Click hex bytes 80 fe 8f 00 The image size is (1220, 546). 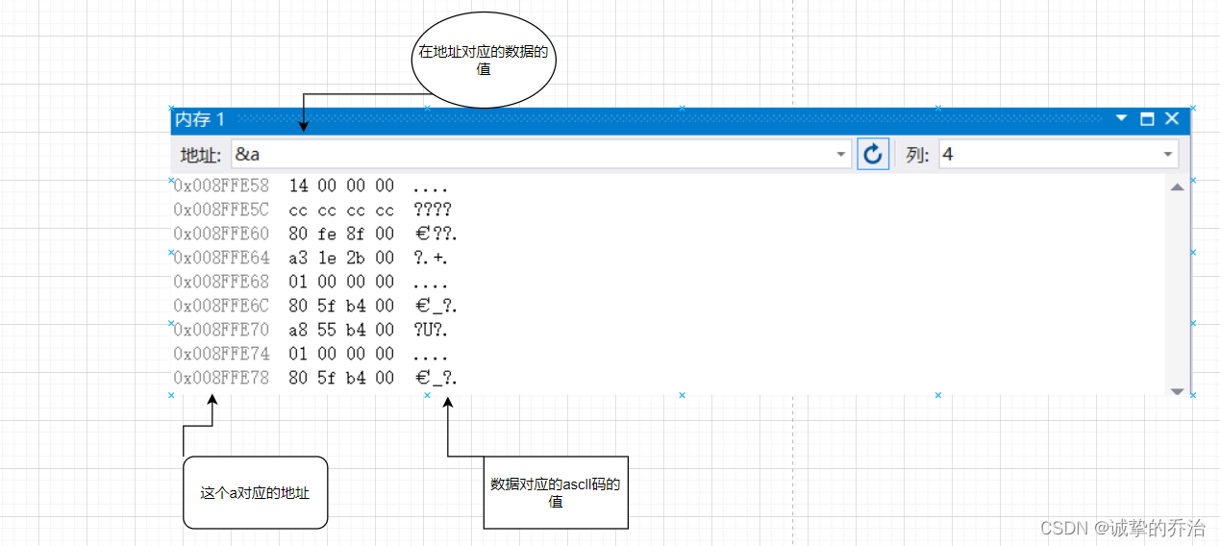(x=341, y=234)
